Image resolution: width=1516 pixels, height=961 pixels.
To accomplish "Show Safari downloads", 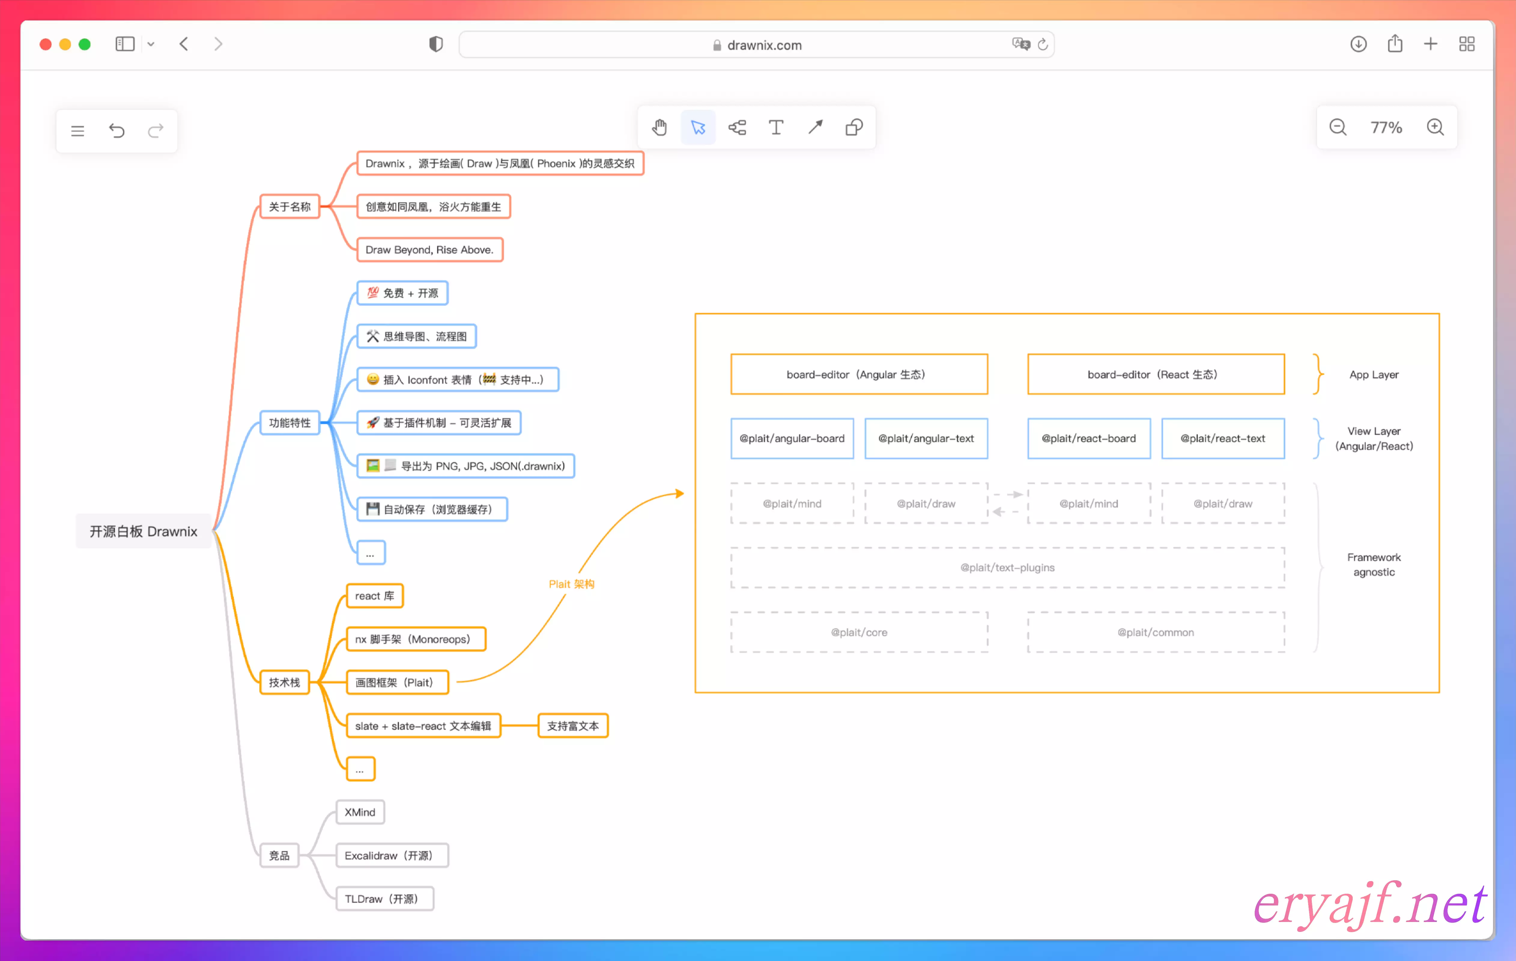I will click(1359, 44).
